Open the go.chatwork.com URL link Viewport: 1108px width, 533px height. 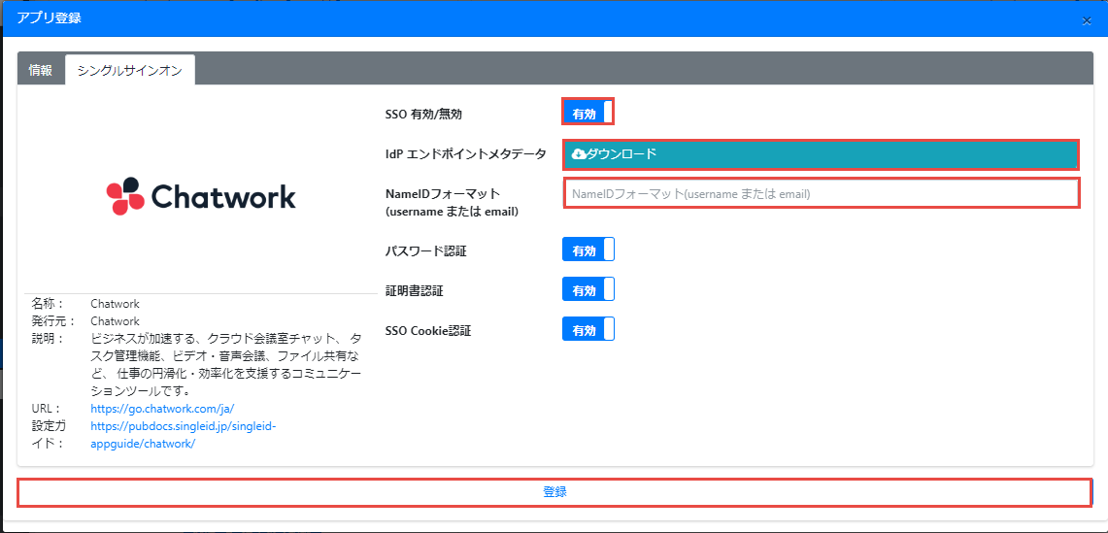click(162, 409)
